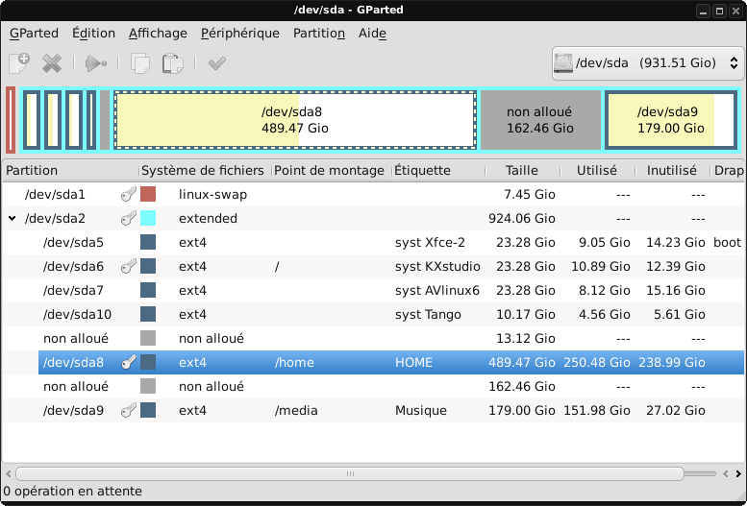
Task: Sort by Point de montage column header
Action: (x=332, y=170)
